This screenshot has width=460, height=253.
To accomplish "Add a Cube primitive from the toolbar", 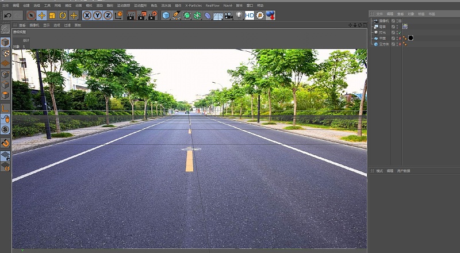I will point(166,16).
